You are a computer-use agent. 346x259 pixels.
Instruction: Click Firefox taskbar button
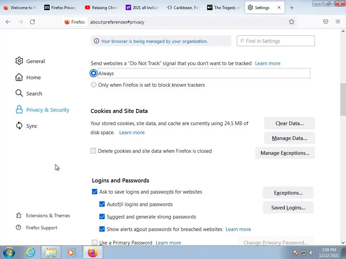pyautogui.click(x=93, y=252)
